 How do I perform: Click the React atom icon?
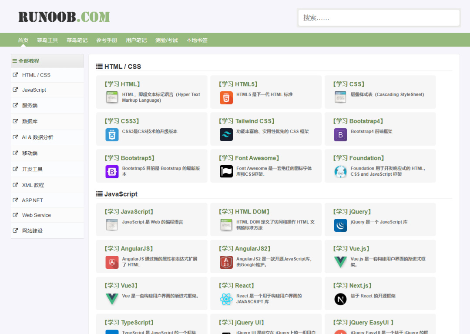point(226,299)
